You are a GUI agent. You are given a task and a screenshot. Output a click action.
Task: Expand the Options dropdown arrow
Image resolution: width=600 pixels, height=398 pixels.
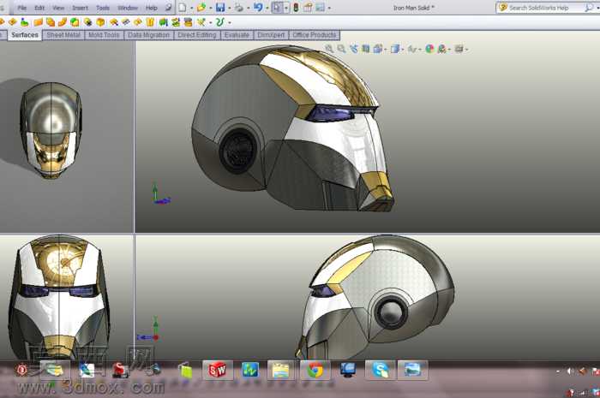click(329, 8)
